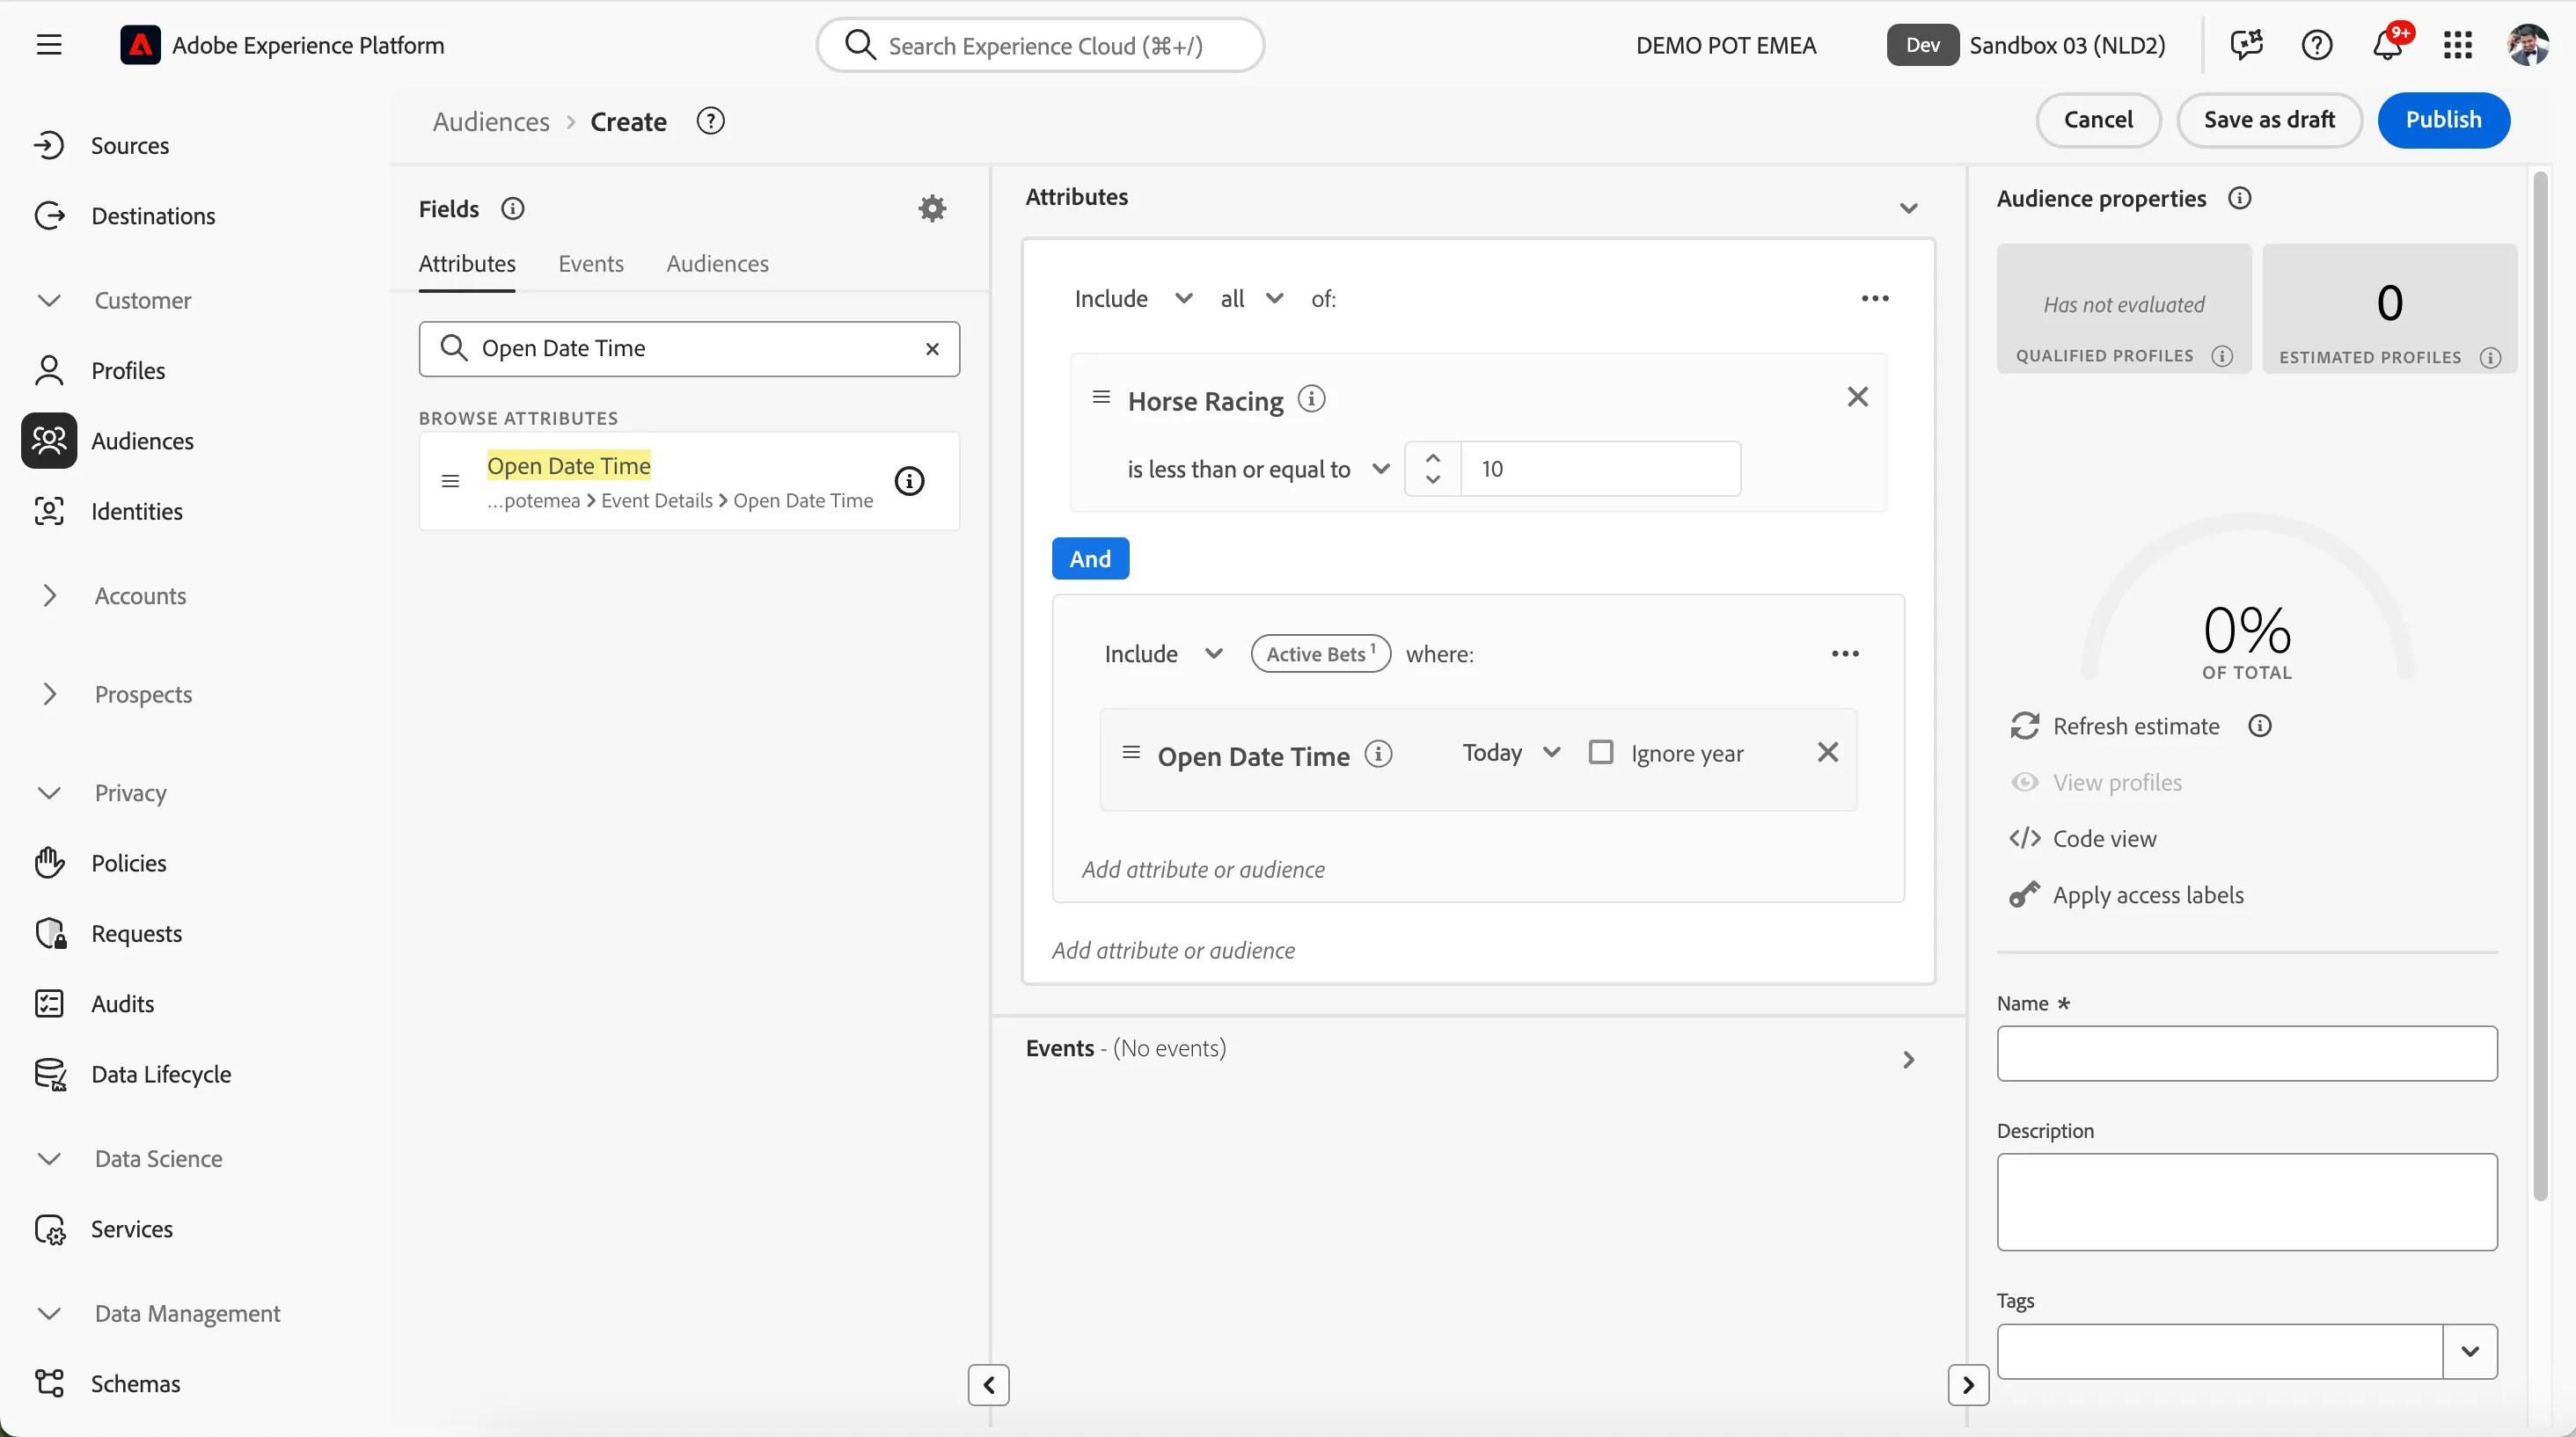
Task: Click Save as draft
Action: [2269, 120]
